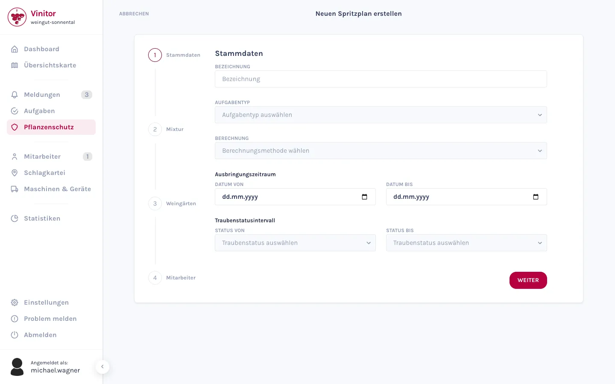Viewport: 615px width, 384px height.
Task: Collapse the sidebar with the chevron button
Action: [x=102, y=367]
